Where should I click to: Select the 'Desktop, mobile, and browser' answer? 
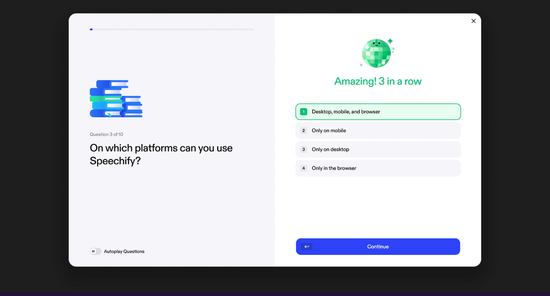(378, 112)
